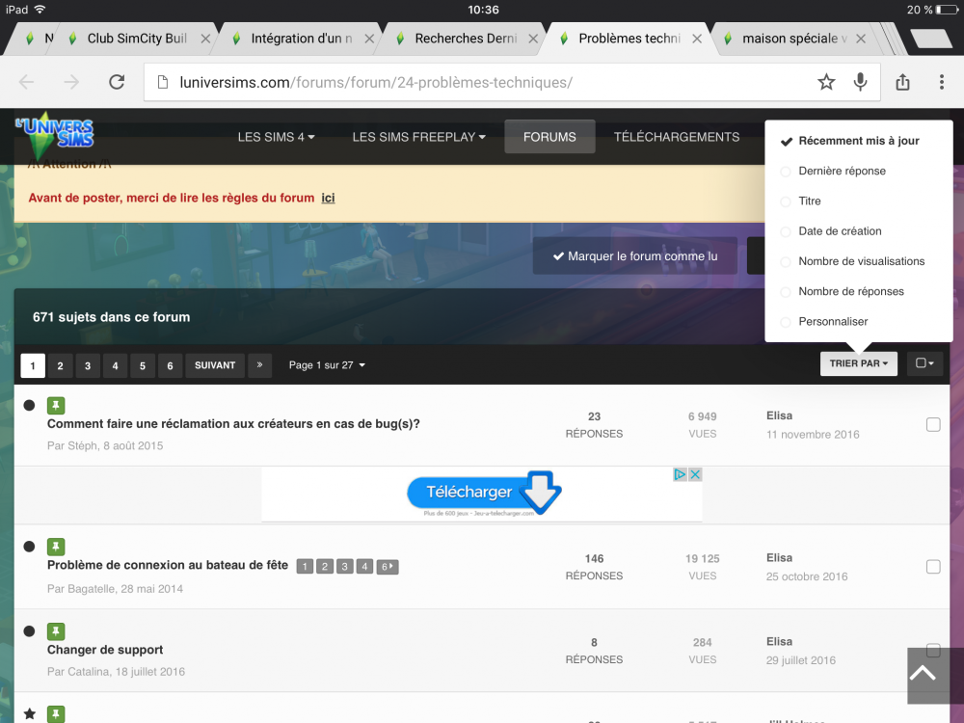
Task: Click the Télécharger ad button
Action: coord(484,492)
